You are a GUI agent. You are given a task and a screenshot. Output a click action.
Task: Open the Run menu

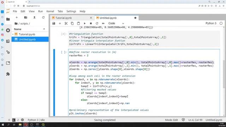[x=41, y=11]
